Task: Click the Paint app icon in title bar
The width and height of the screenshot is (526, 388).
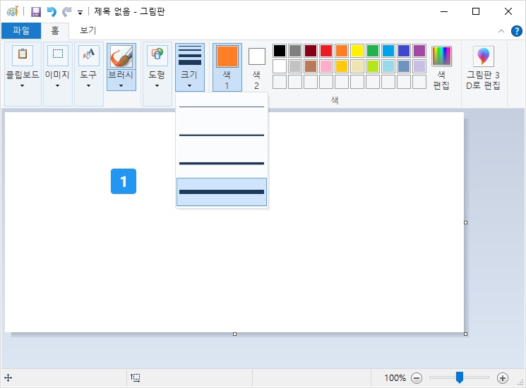Action: (13, 12)
